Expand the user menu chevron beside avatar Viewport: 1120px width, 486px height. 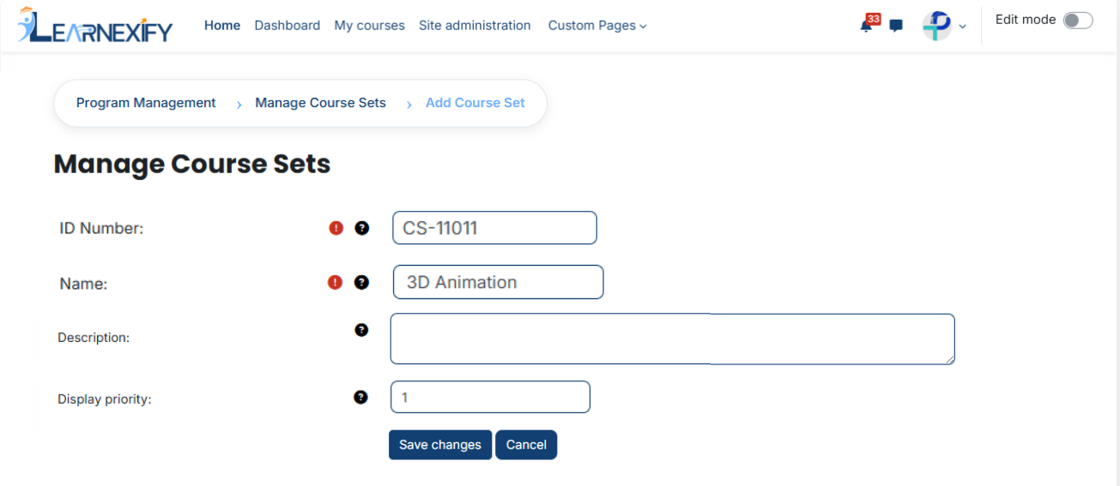[962, 27]
